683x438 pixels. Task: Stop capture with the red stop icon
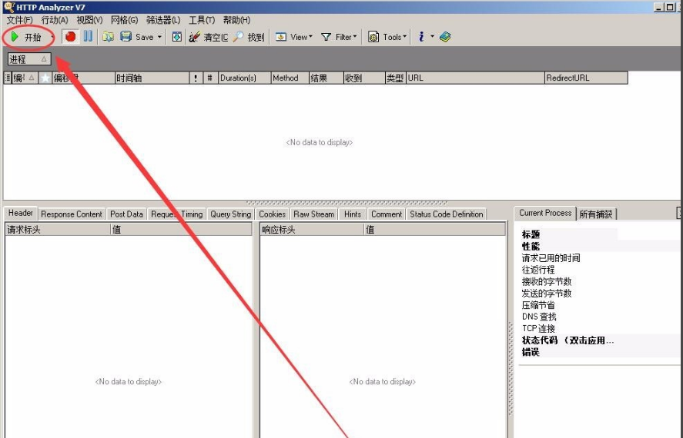(x=70, y=37)
